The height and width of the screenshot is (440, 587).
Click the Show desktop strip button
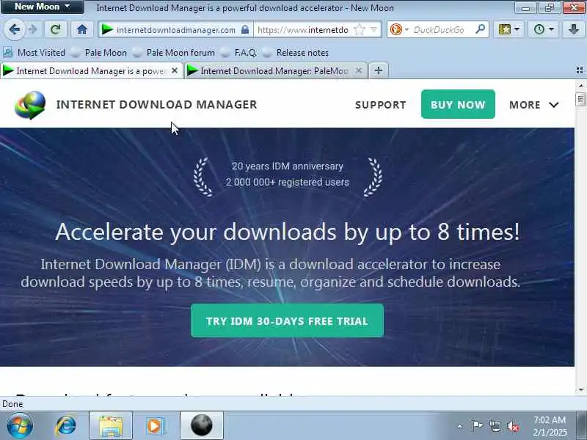click(x=581, y=426)
